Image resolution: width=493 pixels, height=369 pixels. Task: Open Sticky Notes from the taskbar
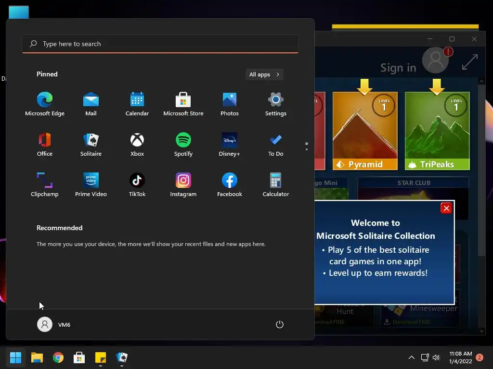101,357
